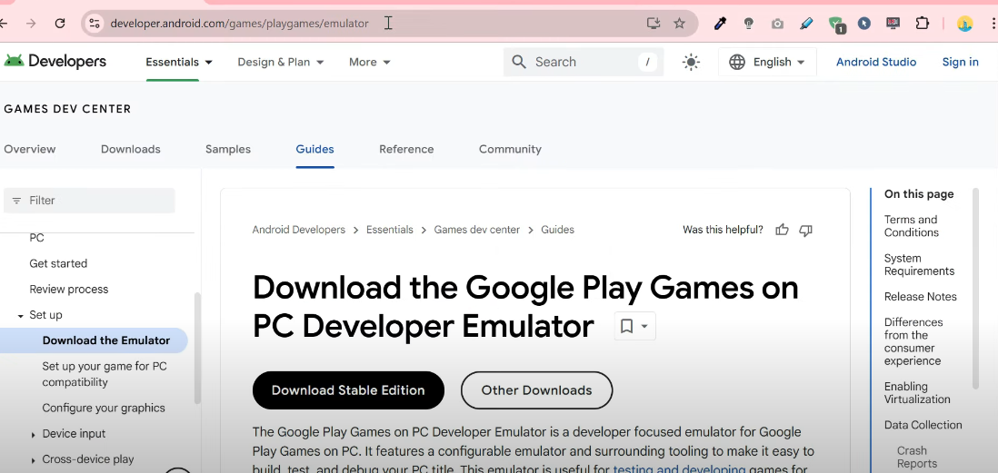Click the camera screenshot extension icon
Image resolution: width=998 pixels, height=473 pixels.
click(777, 24)
